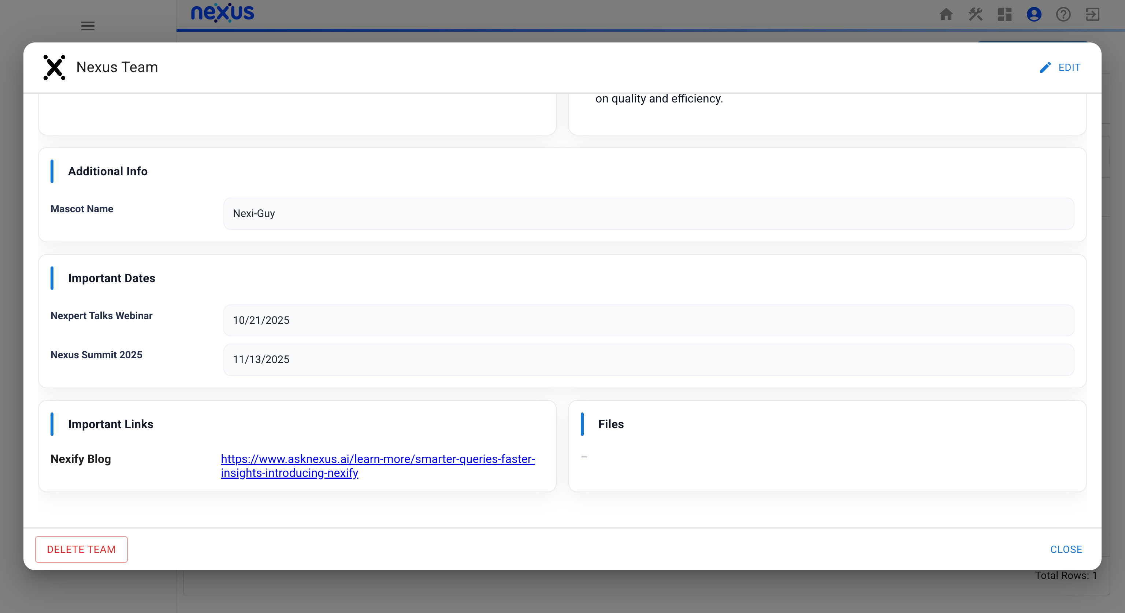The width and height of the screenshot is (1125, 613).
Task: Go to the Home icon
Action: (x=946, y=14)
